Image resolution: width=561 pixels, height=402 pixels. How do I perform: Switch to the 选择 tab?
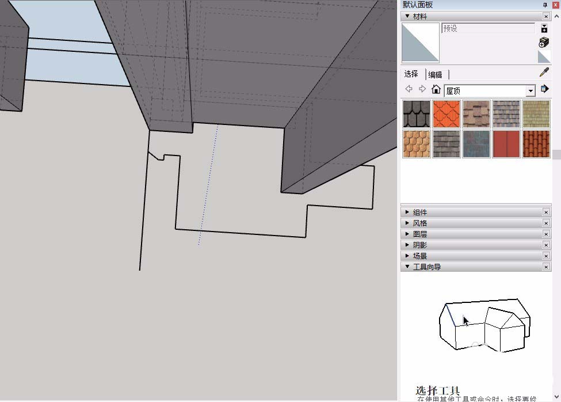[411, 74]
